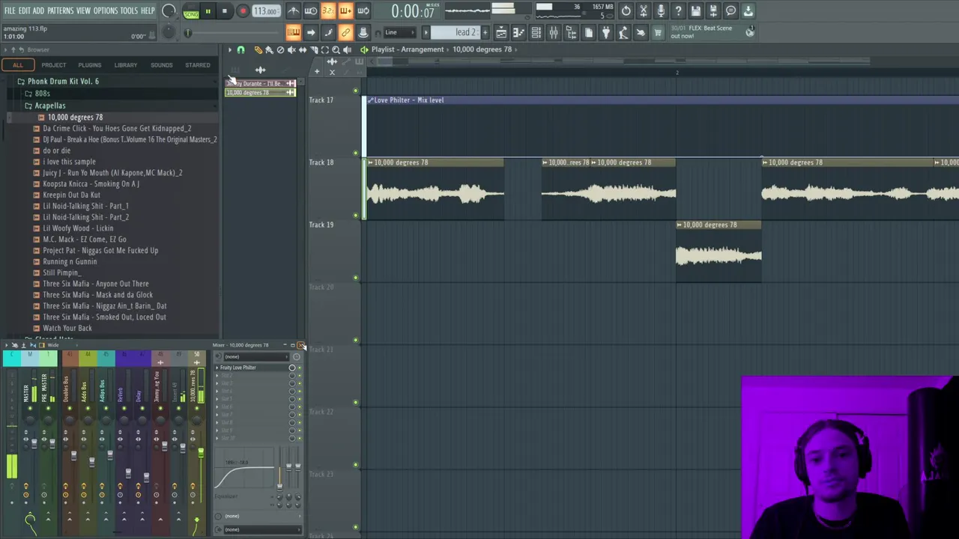Click the tempo 113.000 field
Image resolution: width=959 pixels, height=539 pixels.
click(265, 11)
